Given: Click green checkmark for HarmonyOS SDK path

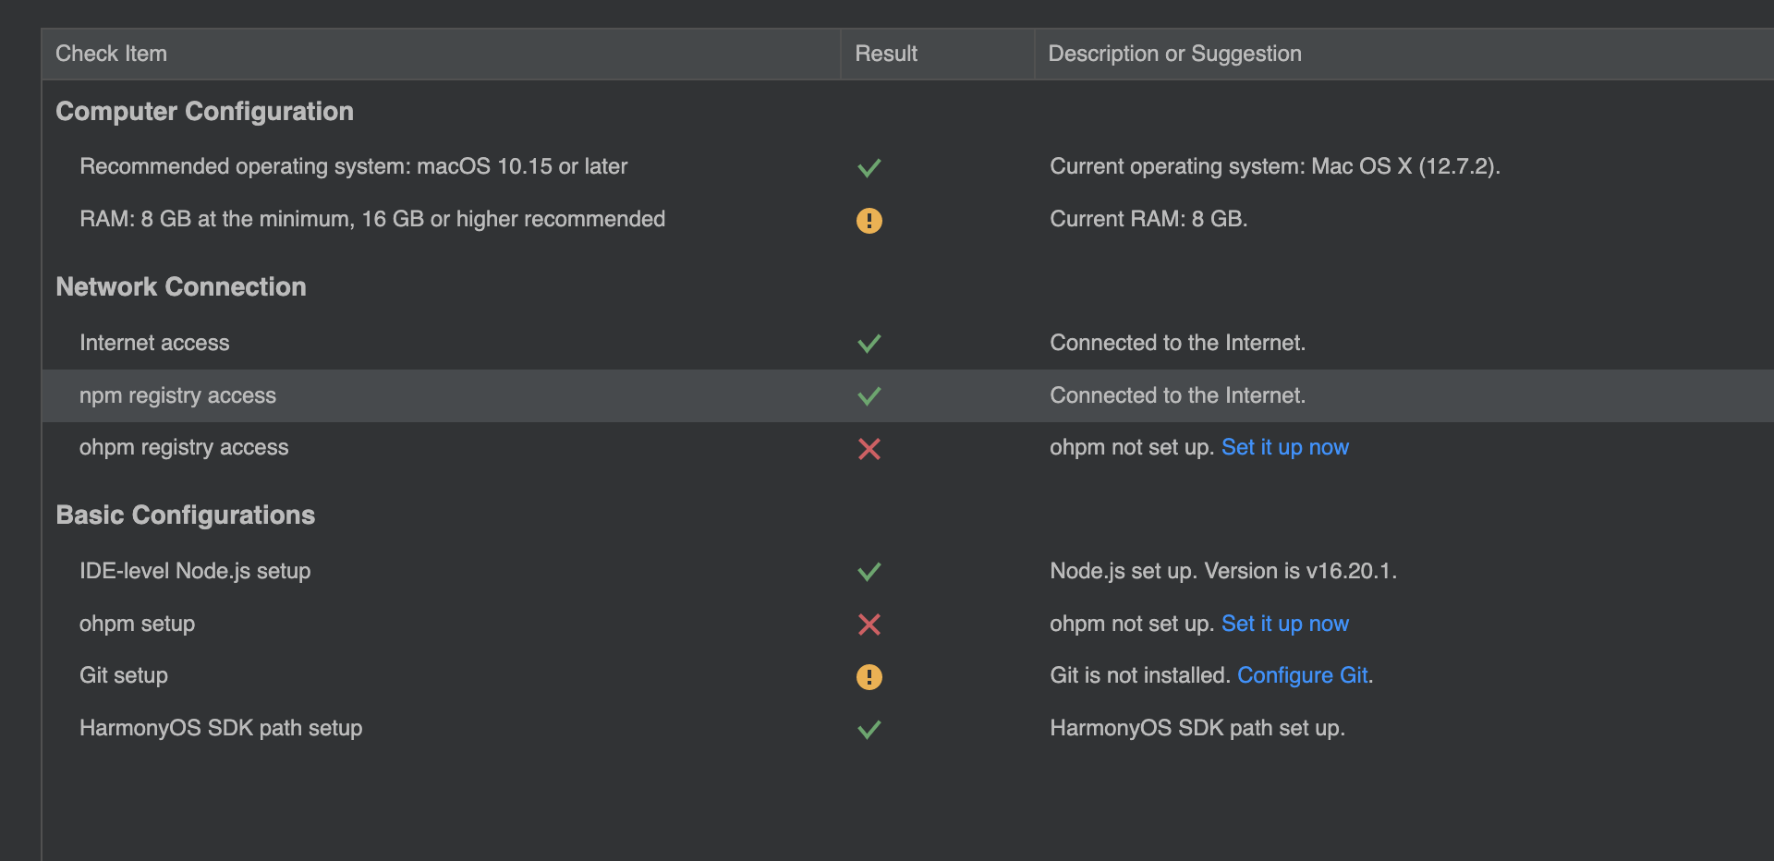Looking at the screenshot, I should [x=869, y=729].
